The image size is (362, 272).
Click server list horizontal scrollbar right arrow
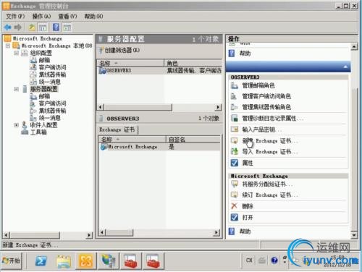tap(218, 107)
